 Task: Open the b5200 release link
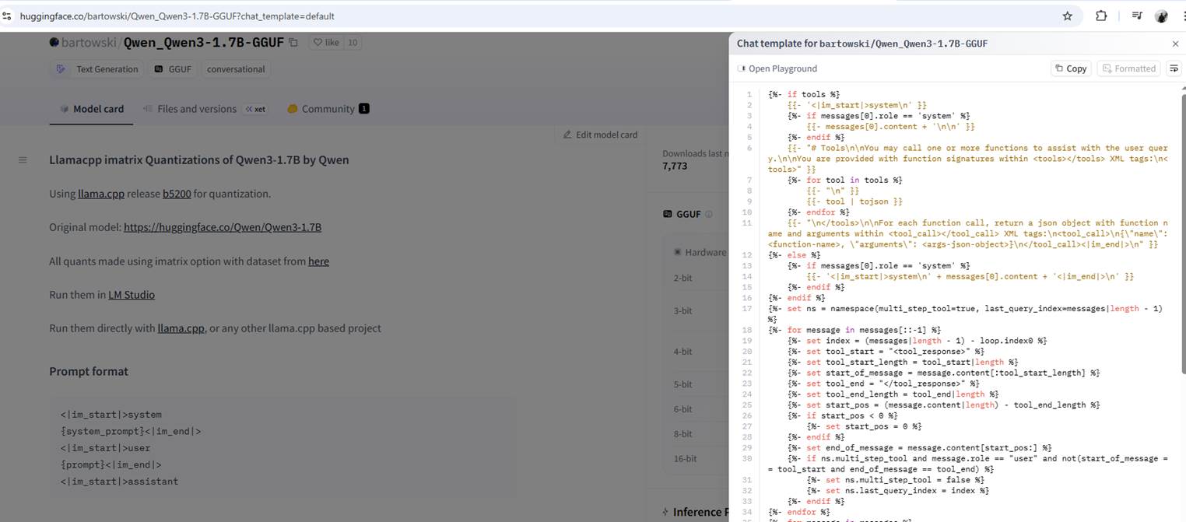click(x=177, y=194)
